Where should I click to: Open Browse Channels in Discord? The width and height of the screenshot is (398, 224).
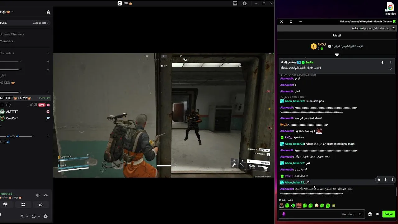click(x=12, y=34)
